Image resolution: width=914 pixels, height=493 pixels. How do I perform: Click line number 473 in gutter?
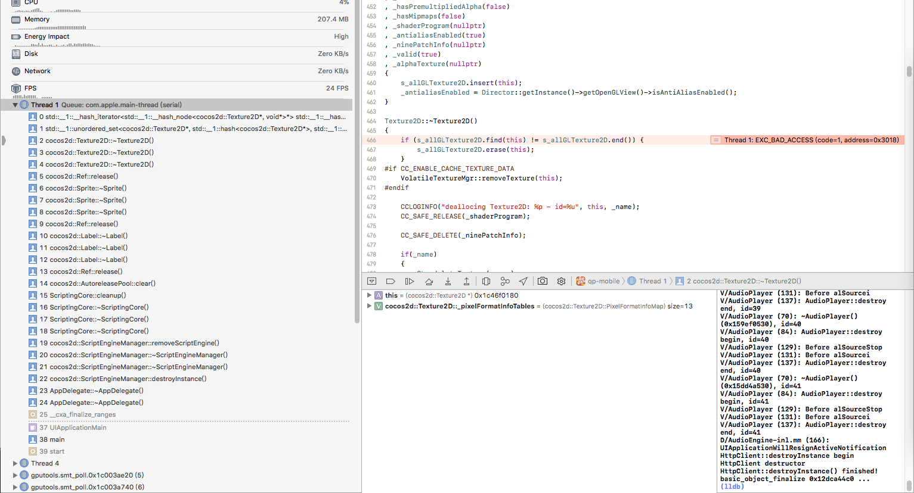[371, 207]
